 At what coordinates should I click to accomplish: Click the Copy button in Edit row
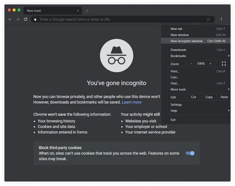tap(209, 97)
